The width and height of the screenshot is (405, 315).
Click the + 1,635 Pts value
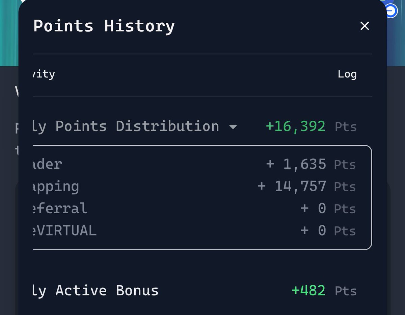(x=311, y=165)
